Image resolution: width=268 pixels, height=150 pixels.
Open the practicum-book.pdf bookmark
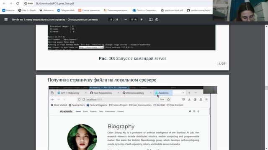[x=172, y=10]
